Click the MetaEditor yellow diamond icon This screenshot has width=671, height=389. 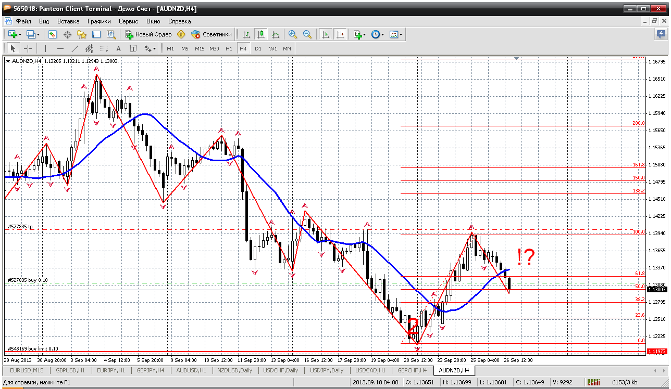pyautogui.click(x=181, y=34)
